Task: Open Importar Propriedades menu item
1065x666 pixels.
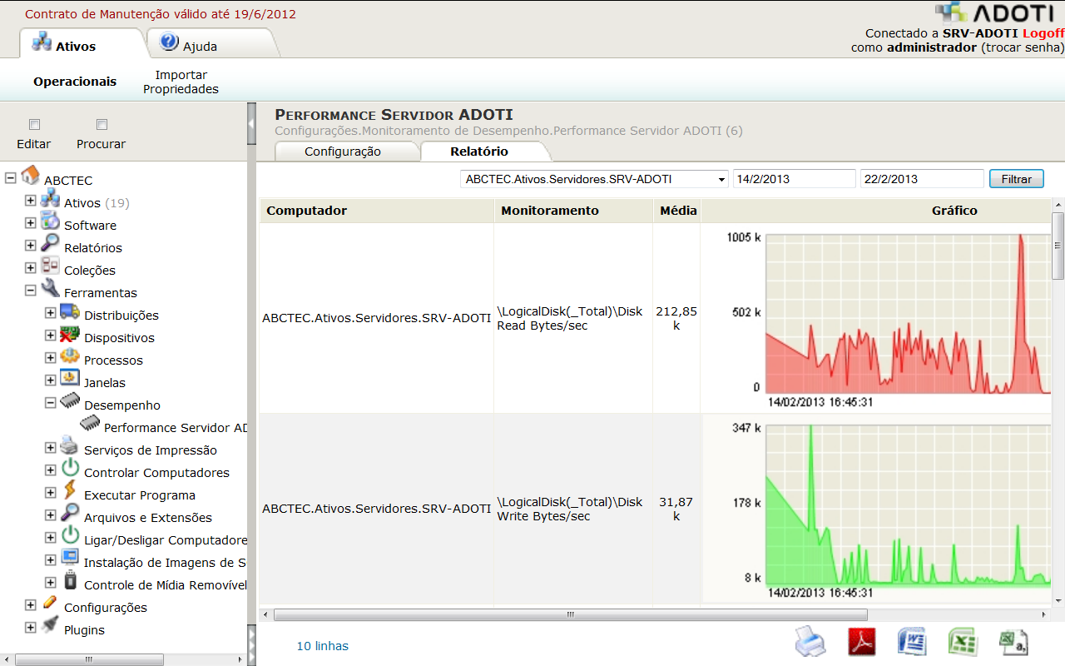Action: click(x=181, y=82)
